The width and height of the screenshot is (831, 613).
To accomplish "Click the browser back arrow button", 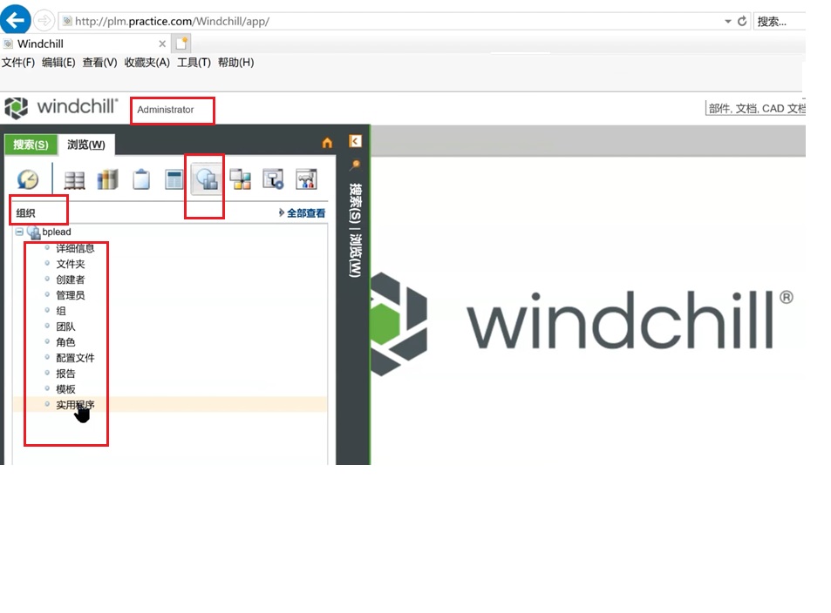I will [x=16, y=19].
